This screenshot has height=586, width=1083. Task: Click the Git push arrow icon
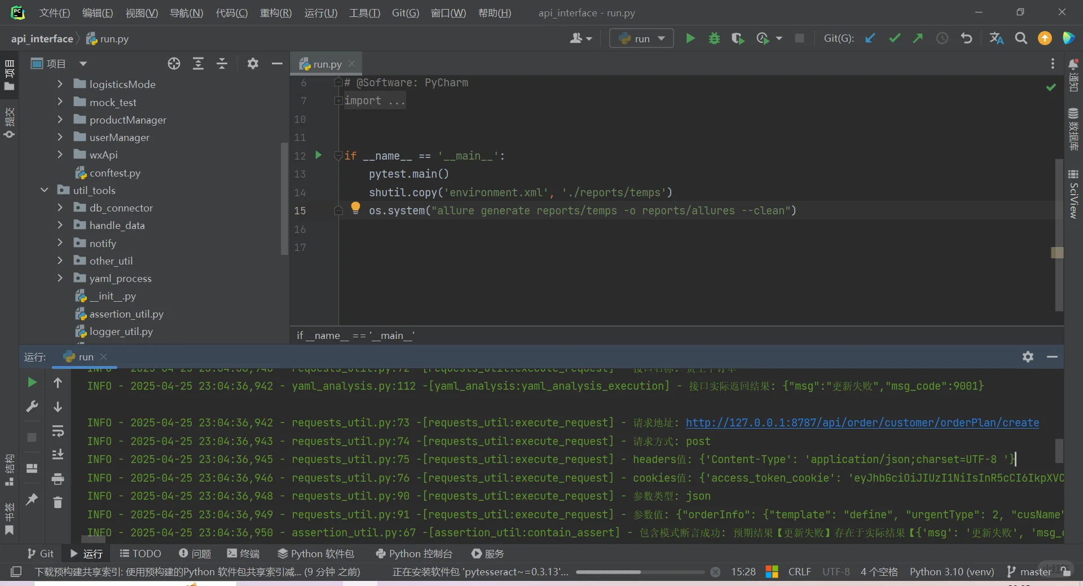pos(918,38)
